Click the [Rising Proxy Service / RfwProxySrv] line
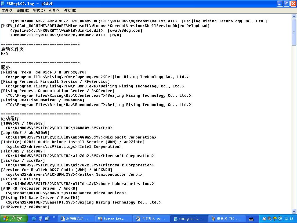The image size is (297, 223). click(x=44, y=72)
